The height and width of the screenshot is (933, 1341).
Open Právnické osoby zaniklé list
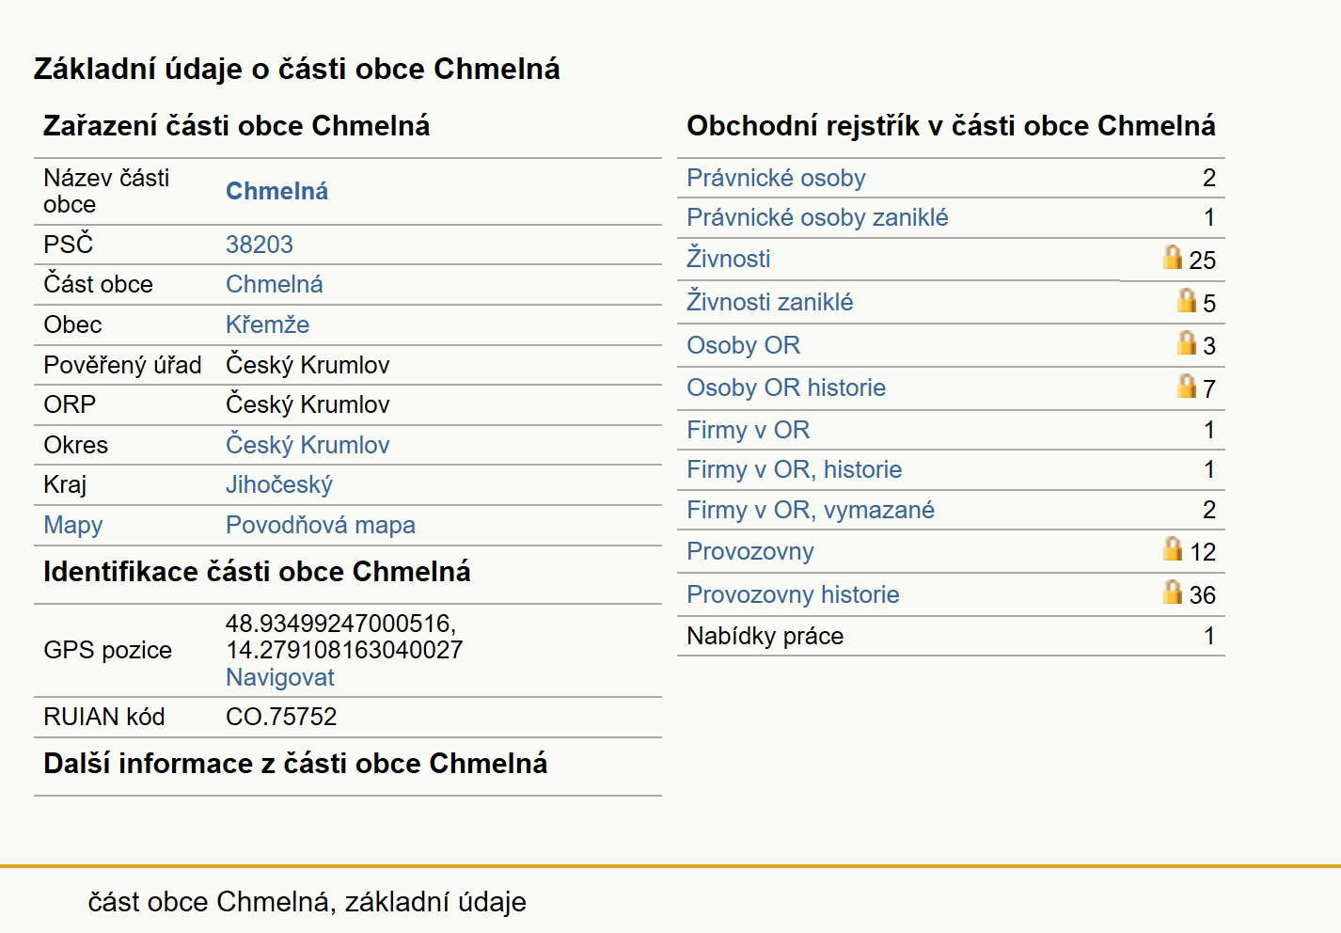point(817,217)
